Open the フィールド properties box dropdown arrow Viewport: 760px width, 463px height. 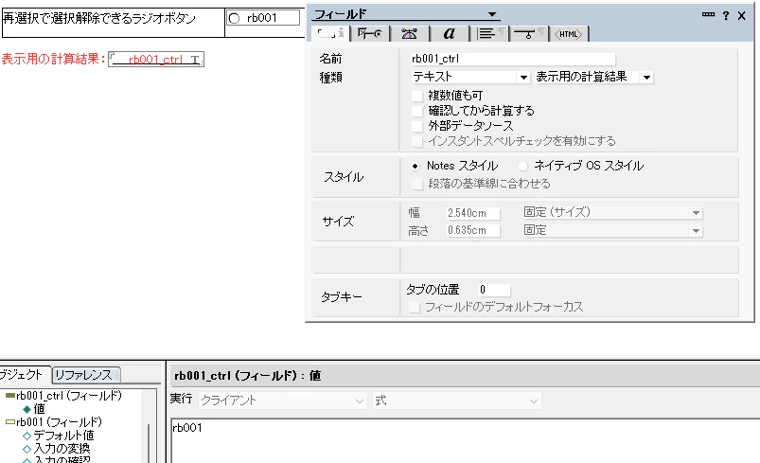coord(492,14)
